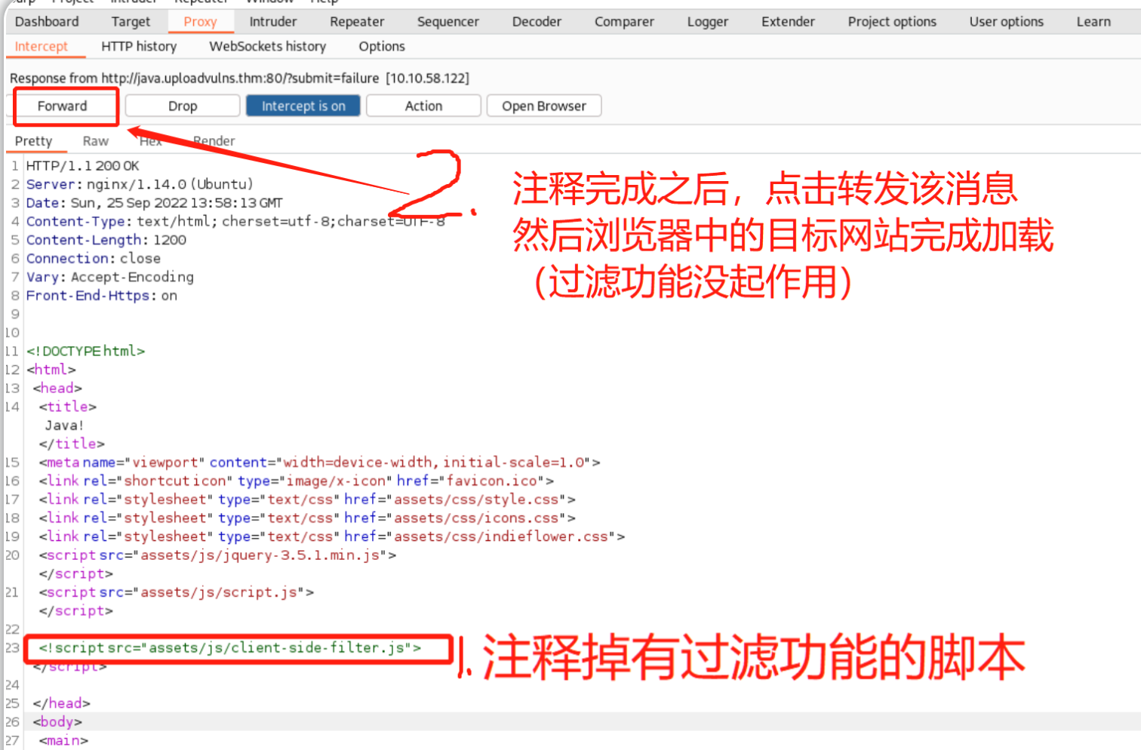Click the style.css link tag line
Image resolution: width=1141 pixels, height=750 pixels.
(307, 499)
